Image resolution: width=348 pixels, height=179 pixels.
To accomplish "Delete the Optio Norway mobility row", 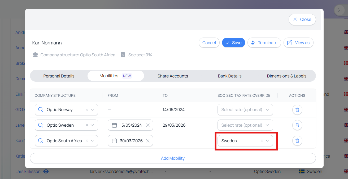I will click(297, 110).
